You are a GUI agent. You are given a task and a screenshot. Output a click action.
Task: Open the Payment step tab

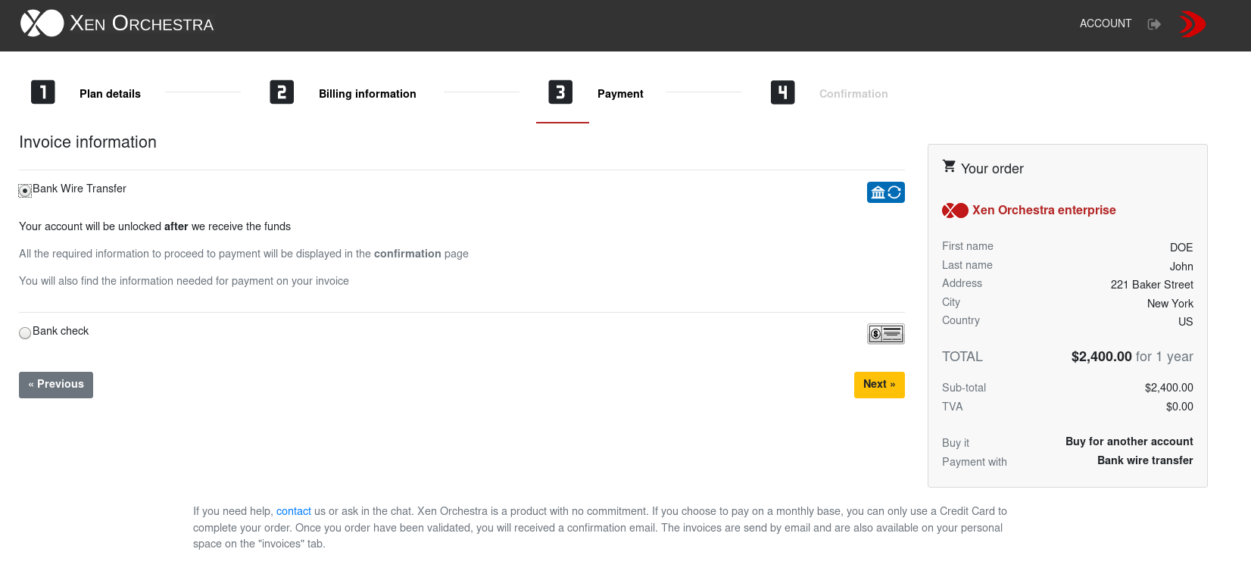coord(620,94)
